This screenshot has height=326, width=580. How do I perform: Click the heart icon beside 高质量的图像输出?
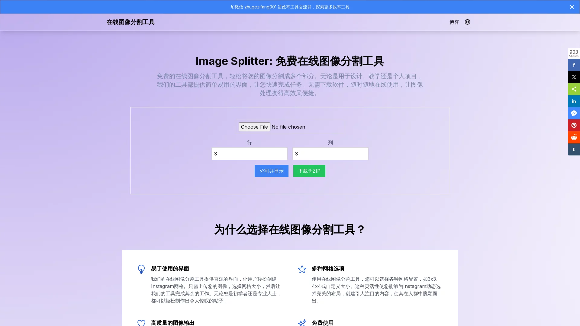coord(141,323)
